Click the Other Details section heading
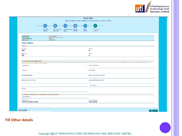 28,43
